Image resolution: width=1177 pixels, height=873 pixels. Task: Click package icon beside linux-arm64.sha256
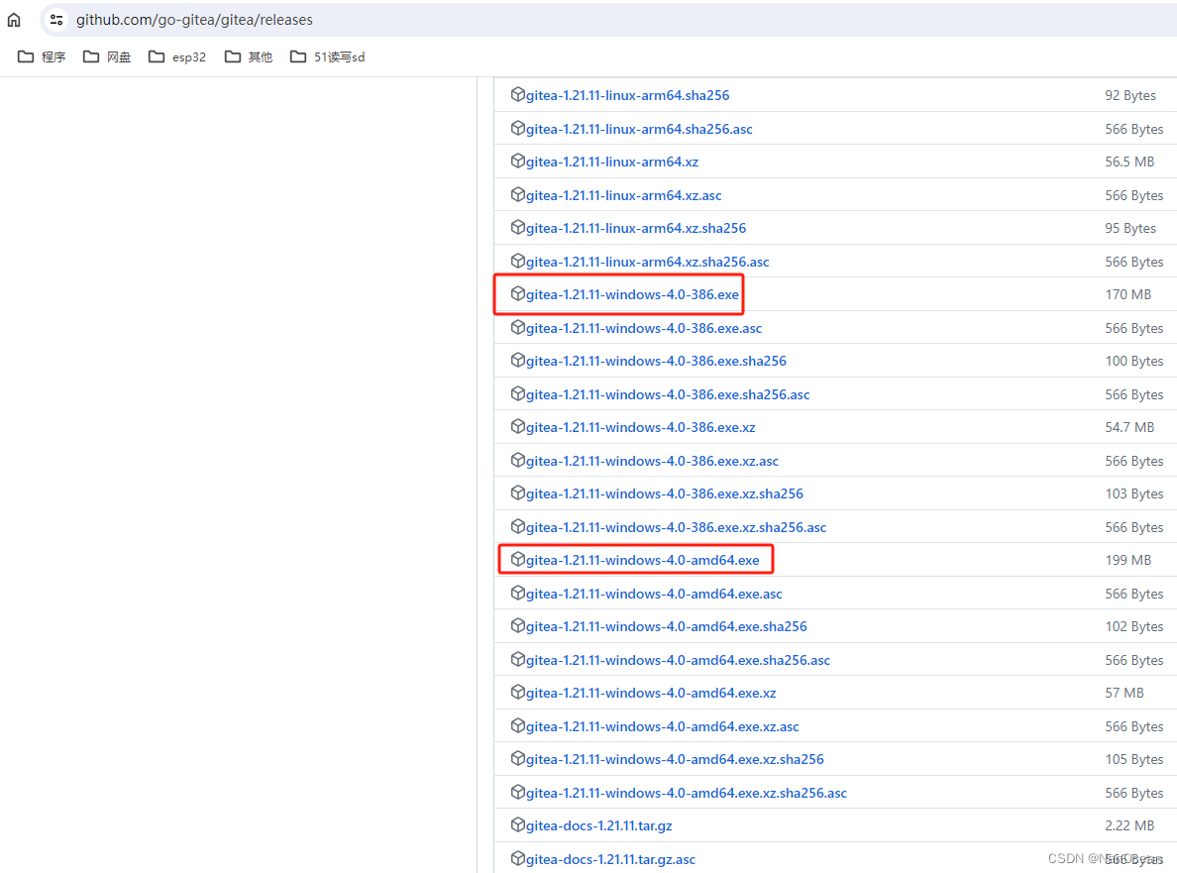[x=517, y=94]
